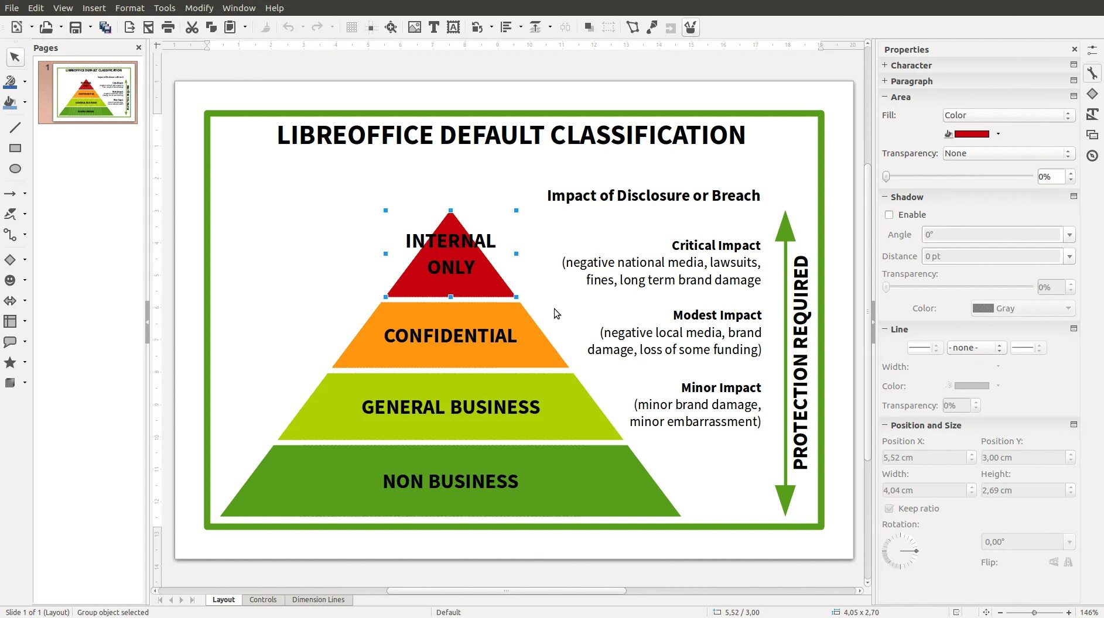Toggle the Keep ratio checkbox
This screenshot has width=1104, height=618.
coord(889,509)
